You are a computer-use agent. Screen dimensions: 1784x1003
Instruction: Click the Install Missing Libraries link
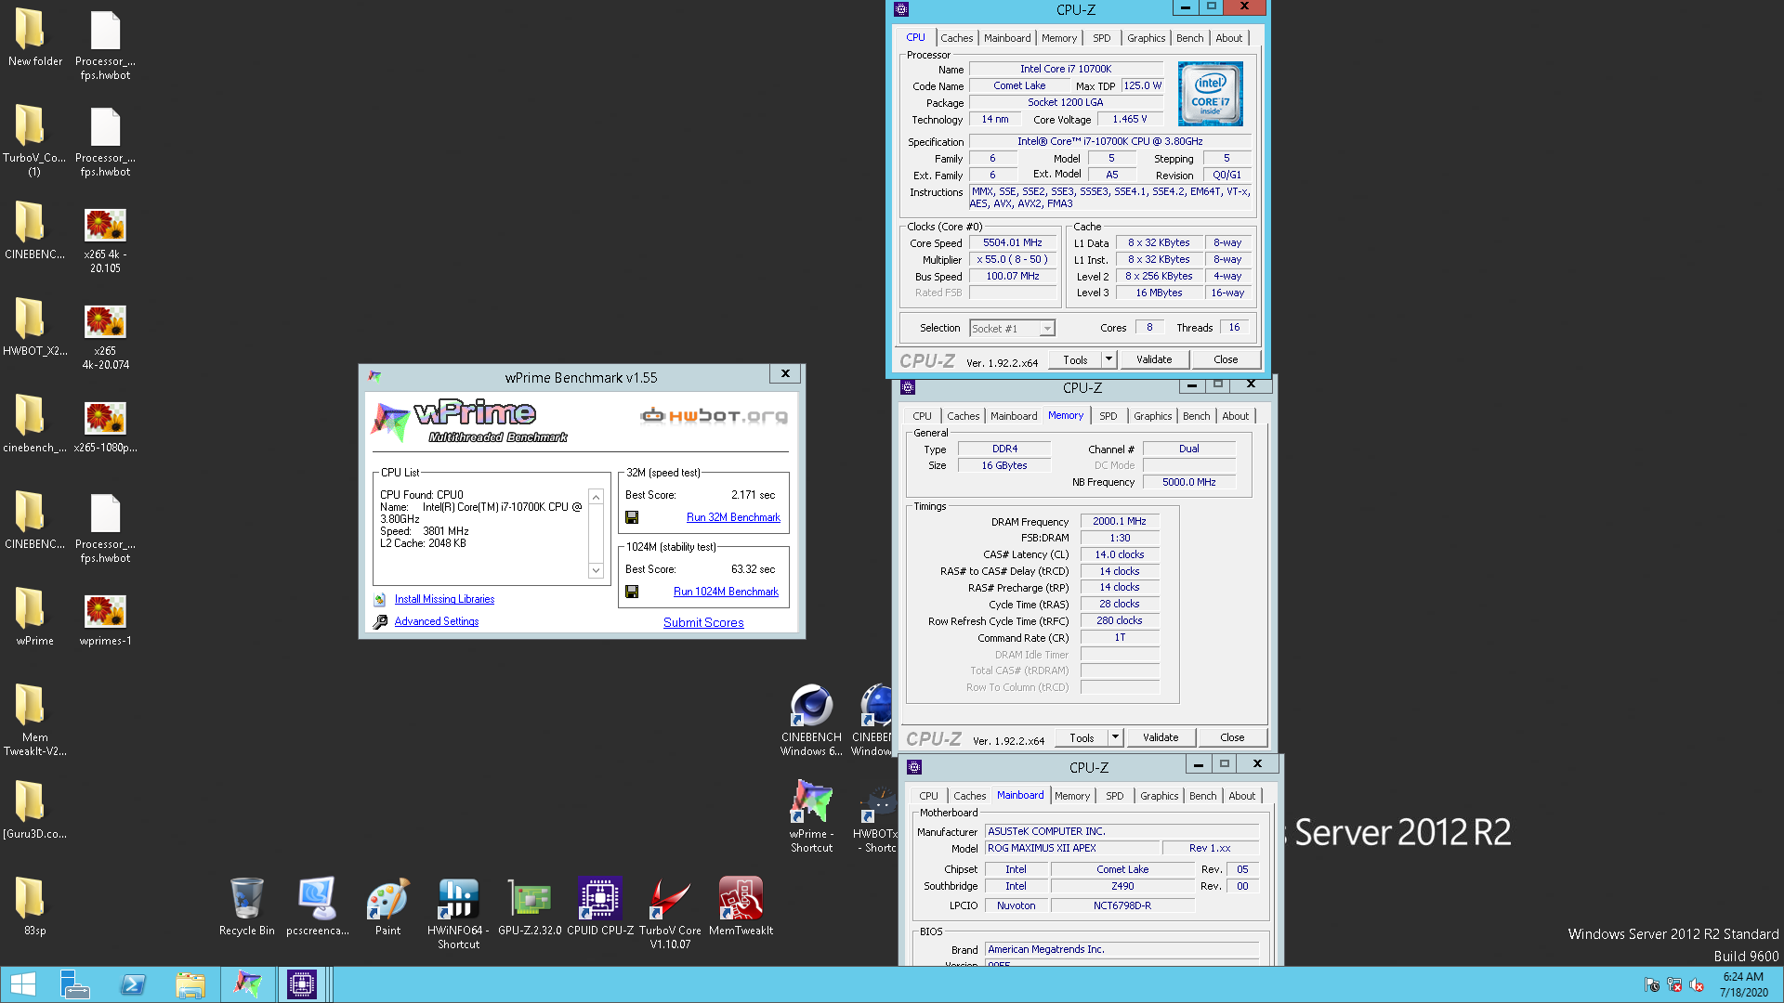444,599
